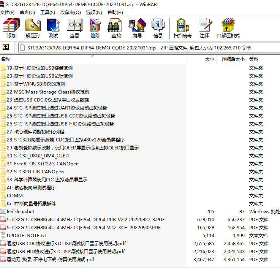This screenshot has height=268, width=280.
Task: Sort by the 压缩后大小 column header
Action: coord(232,59)
